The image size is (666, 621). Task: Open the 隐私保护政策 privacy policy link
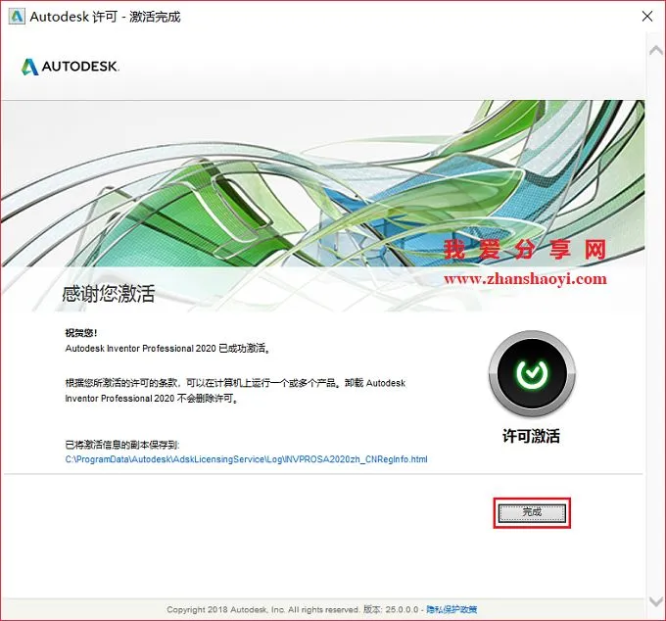452,609
